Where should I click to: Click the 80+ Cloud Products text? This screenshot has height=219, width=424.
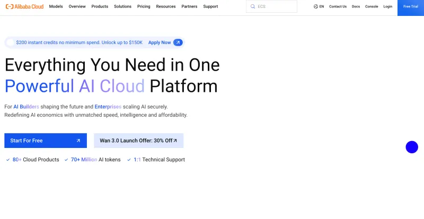point(36,160)
